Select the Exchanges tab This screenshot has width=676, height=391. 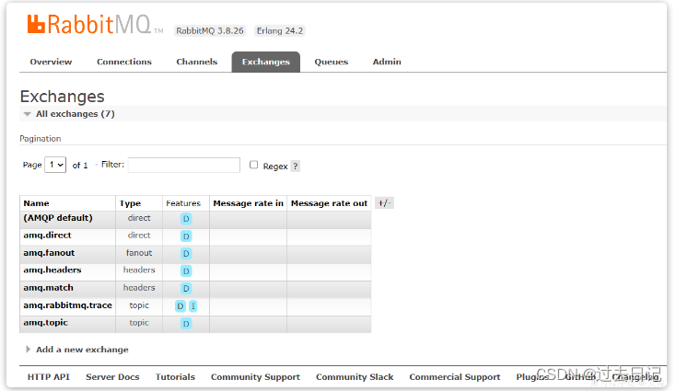point(265,62)
